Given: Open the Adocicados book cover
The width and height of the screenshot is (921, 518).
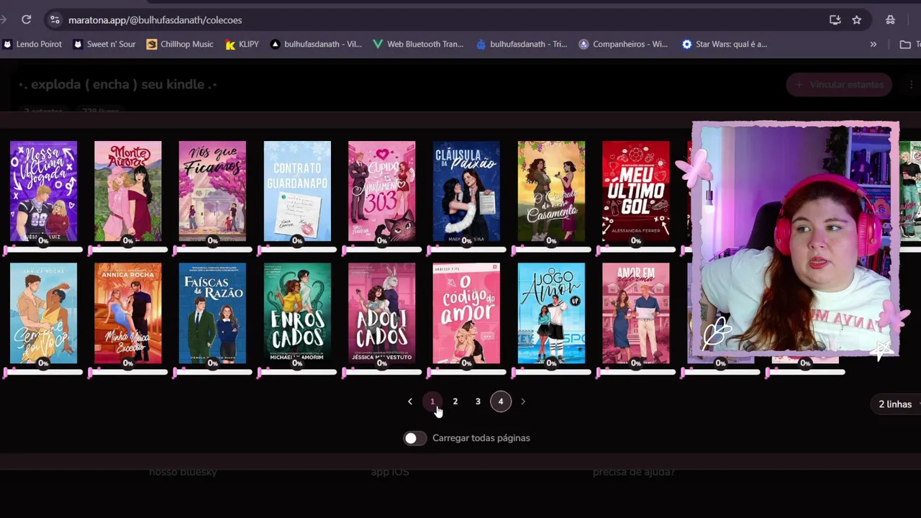Looking at the screenshot, I should [x=382, y=313].
